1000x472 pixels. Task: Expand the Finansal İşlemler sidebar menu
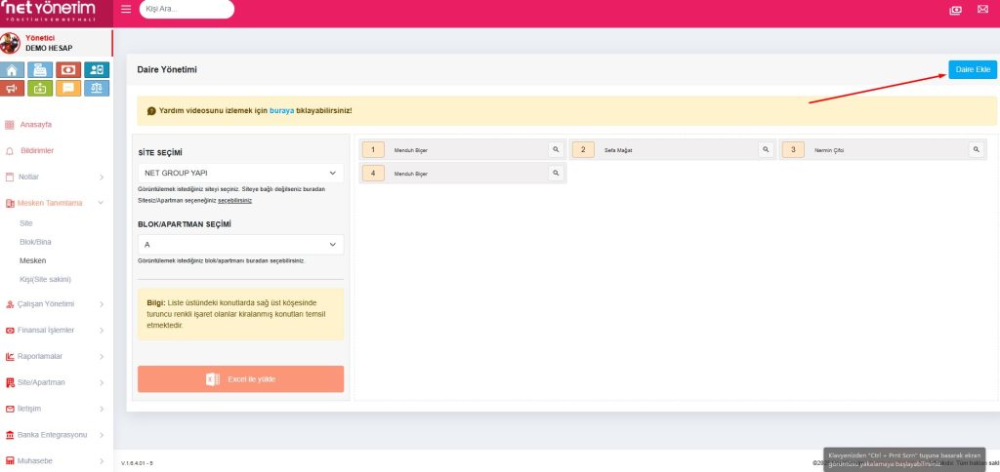[56, 330]
